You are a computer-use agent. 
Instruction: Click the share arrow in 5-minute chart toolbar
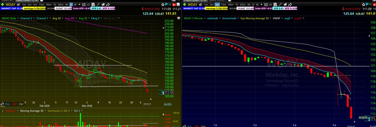click(x=290, y=5)
